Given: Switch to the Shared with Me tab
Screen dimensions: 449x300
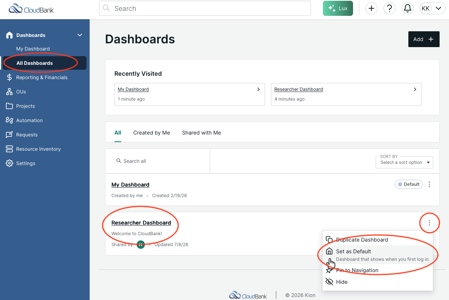Looking at the screenshot, I should [201, 133].
